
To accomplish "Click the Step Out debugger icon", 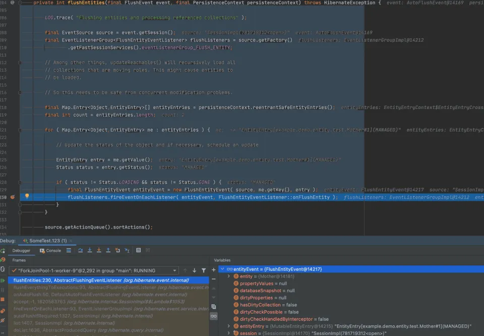I will [x=108, y=250].
